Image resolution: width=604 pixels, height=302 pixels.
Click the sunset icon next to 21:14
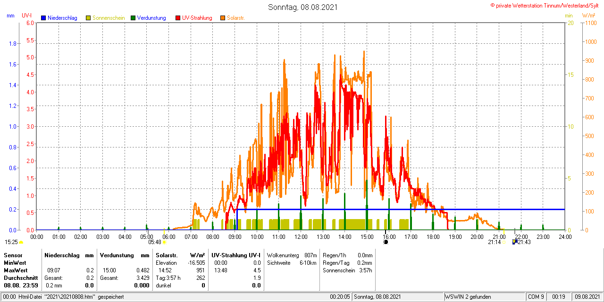click(x=504, y=242)
